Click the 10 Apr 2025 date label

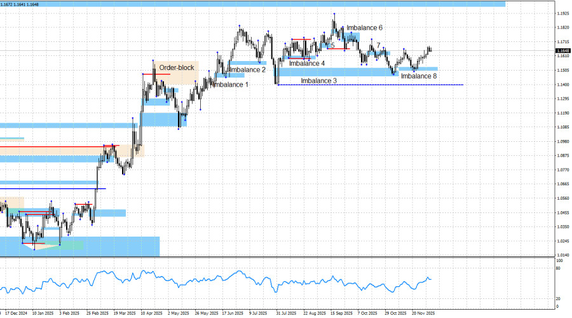click(x=151, y=314)
